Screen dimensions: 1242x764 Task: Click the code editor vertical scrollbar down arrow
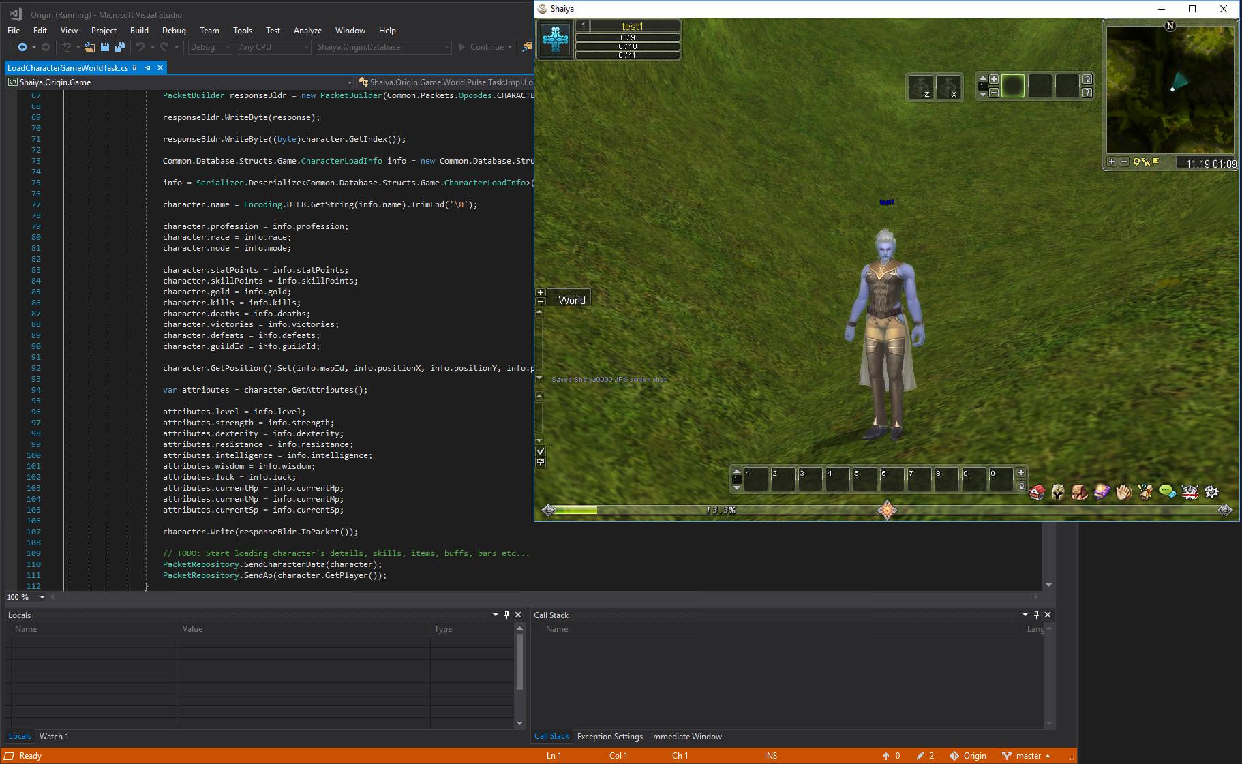point(1048,585)
